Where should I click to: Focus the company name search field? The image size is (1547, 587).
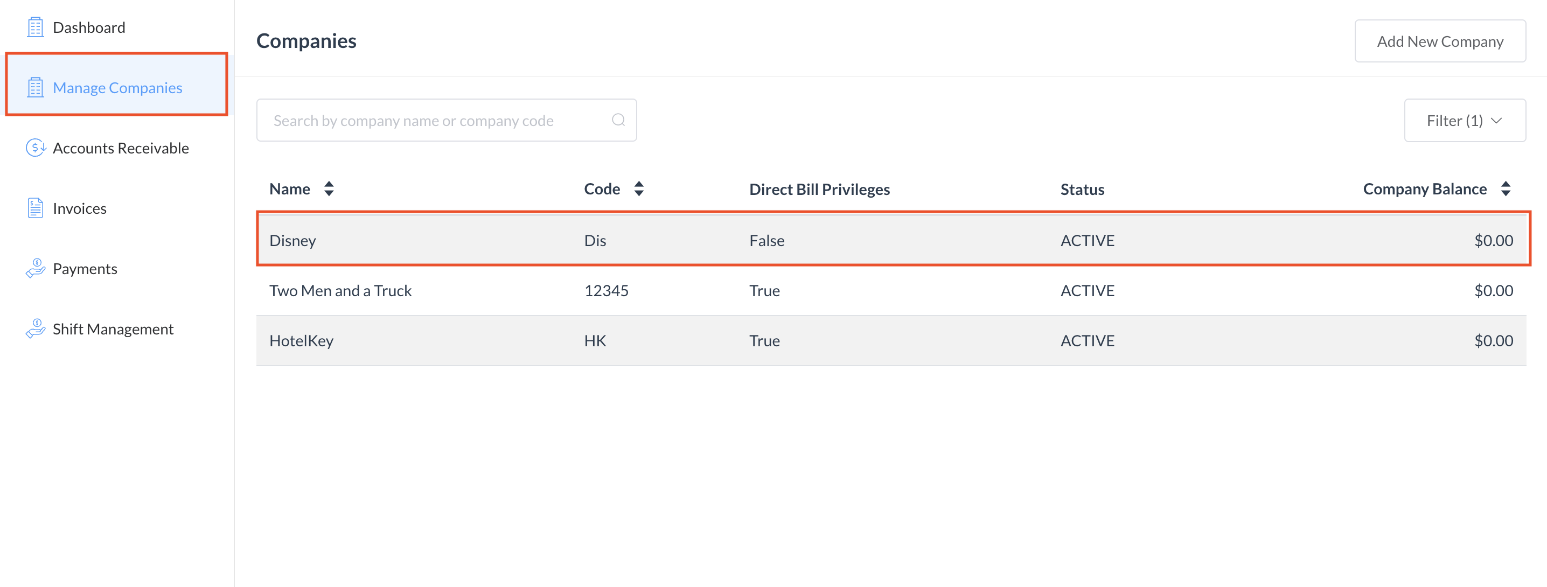[438, 121]
